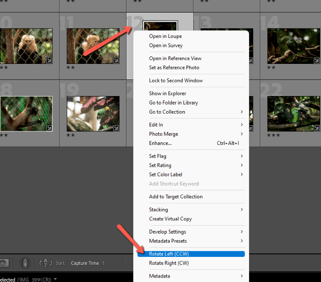This screenshot has width=321, height=282.
Task: Click adjustments badge on first capuchin photo
Action: click(x=49, y=60)
